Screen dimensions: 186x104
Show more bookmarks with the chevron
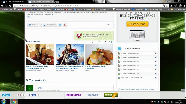(x=168, y=9)
